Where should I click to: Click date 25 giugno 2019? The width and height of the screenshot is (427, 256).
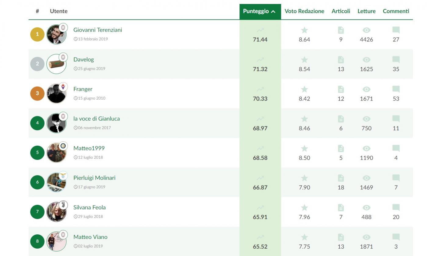tap(91, 69)
